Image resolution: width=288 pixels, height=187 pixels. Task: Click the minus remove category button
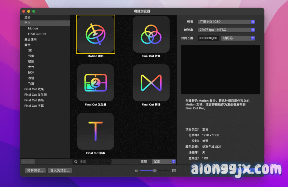click(x=31, y=162)
